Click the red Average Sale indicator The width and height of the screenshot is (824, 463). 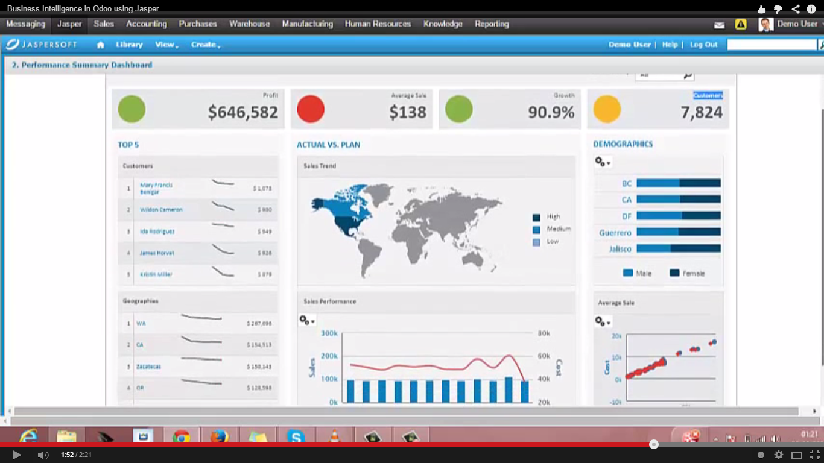click(x=311, y=110)
